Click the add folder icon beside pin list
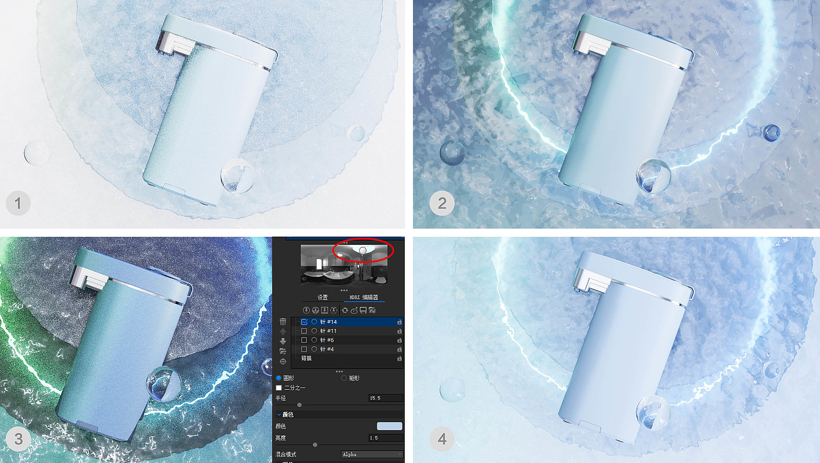This screenshot has height=463, width=820. point(283,350)
